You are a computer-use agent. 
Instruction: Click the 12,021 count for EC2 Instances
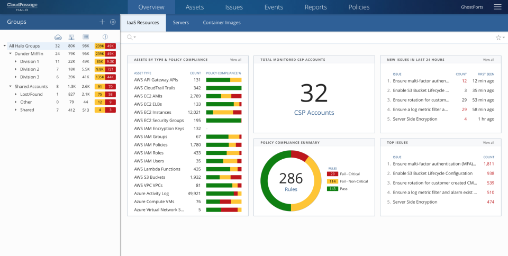pos(194,112)
